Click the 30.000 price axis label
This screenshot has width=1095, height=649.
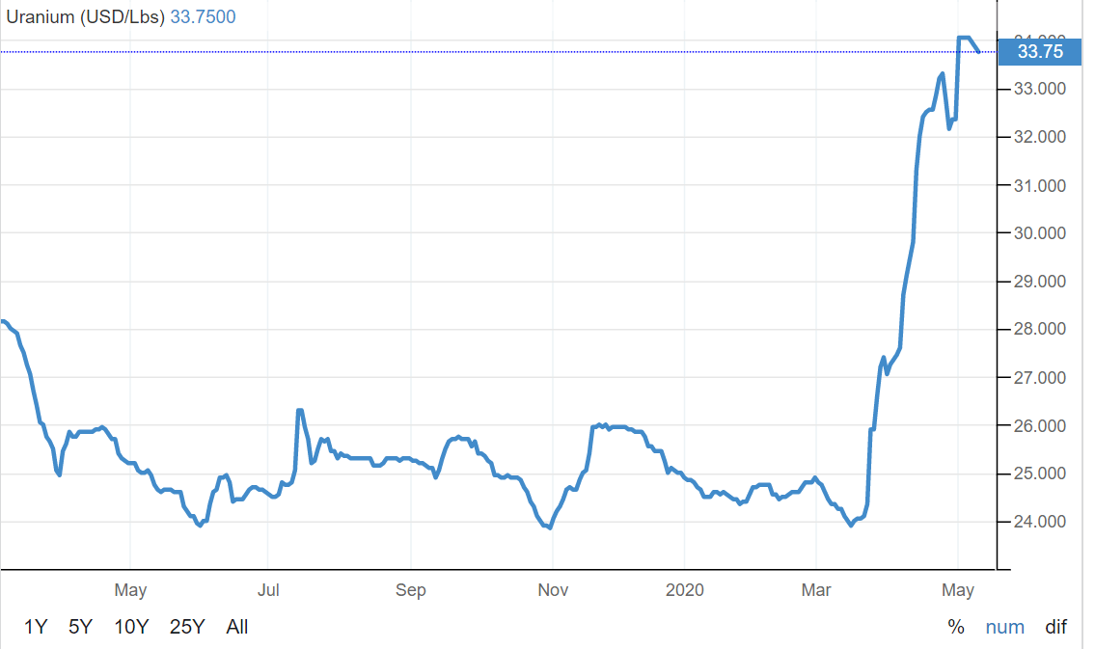(x=1040, y=233)
